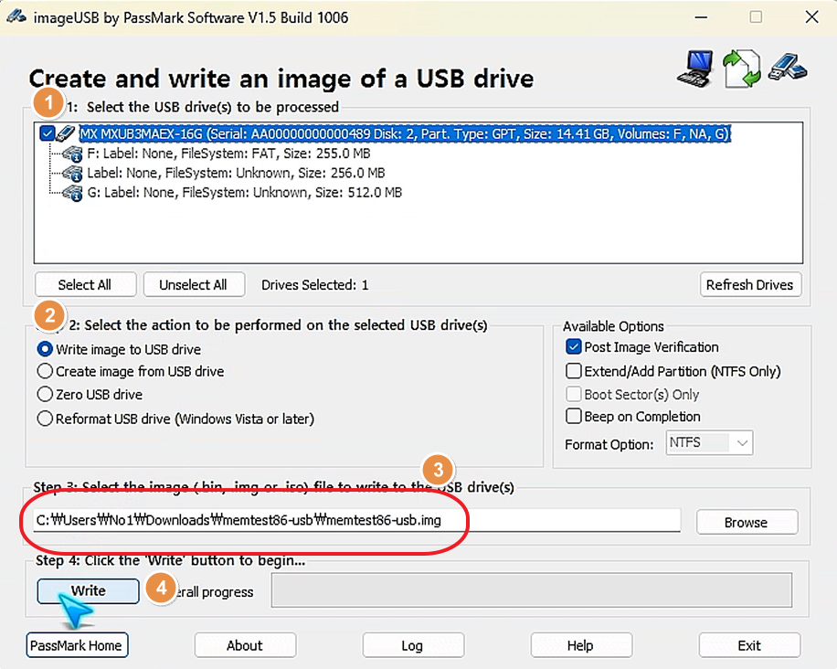Click the Browse button for image file
This screenshot has width=837, height=669.
pyautogui.click(x=747, y=522)
